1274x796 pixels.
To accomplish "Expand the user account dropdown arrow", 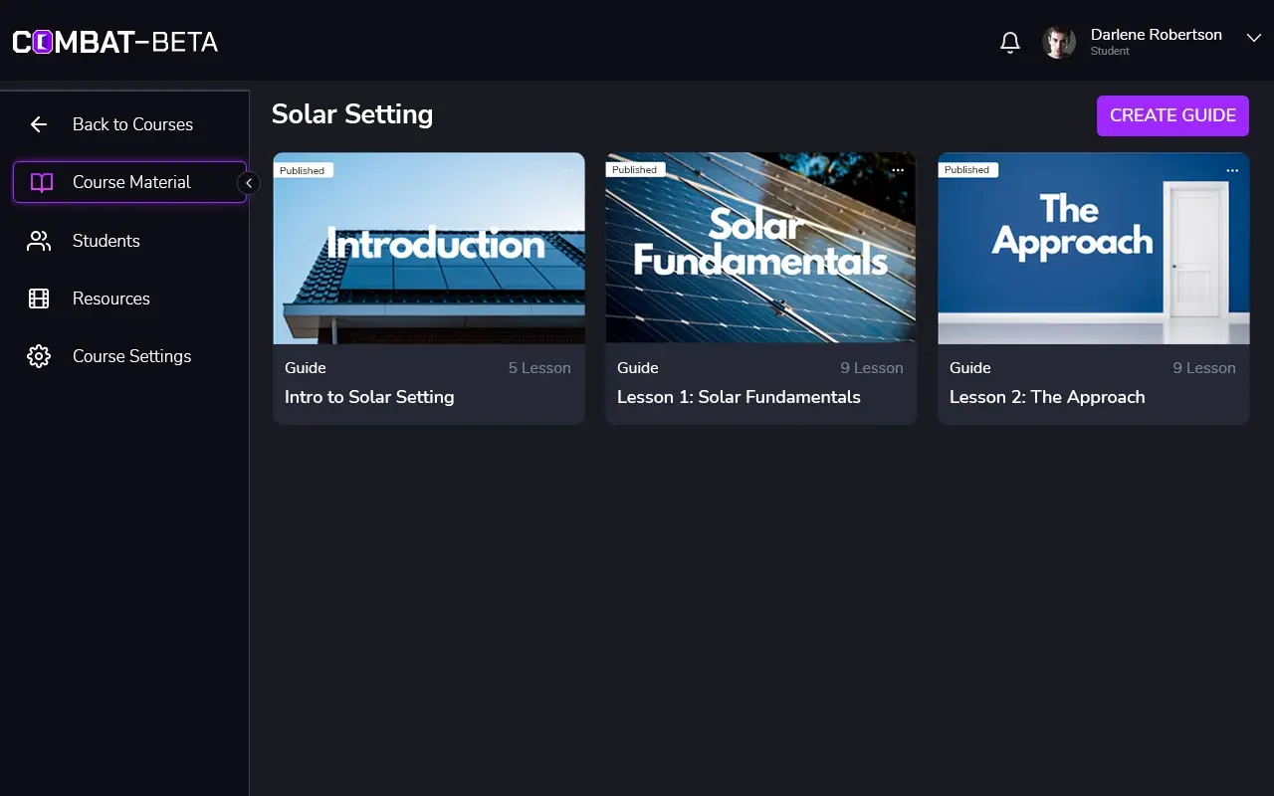I will pyautogui.click(x=1253, y=38).
